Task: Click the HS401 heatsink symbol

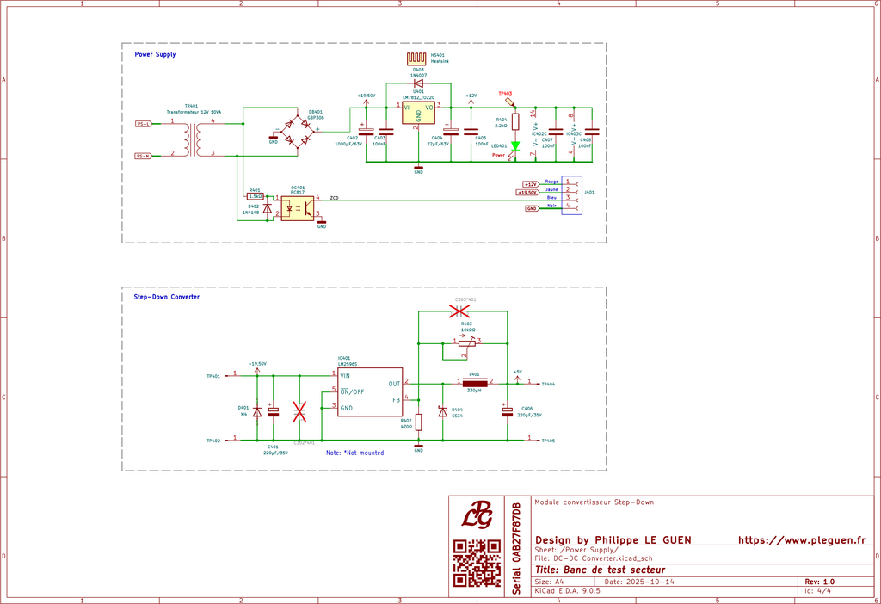Action: (x=416, y=59)
